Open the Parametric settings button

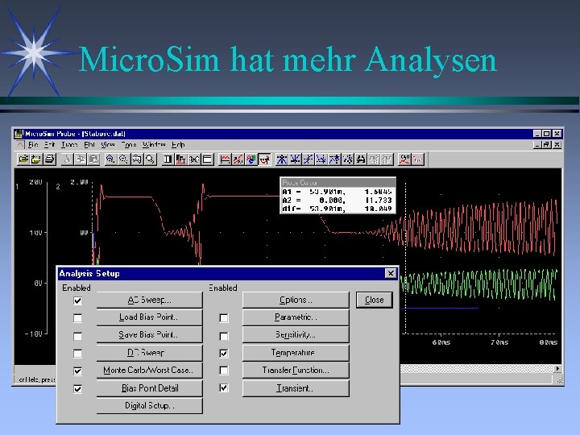296,317
